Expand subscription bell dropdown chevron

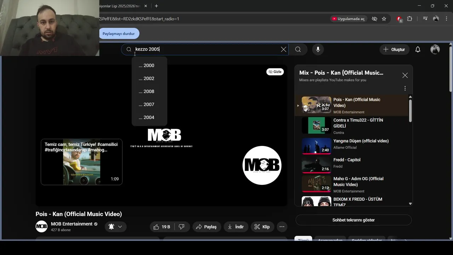pyautogui.click(x=120, y=227)
